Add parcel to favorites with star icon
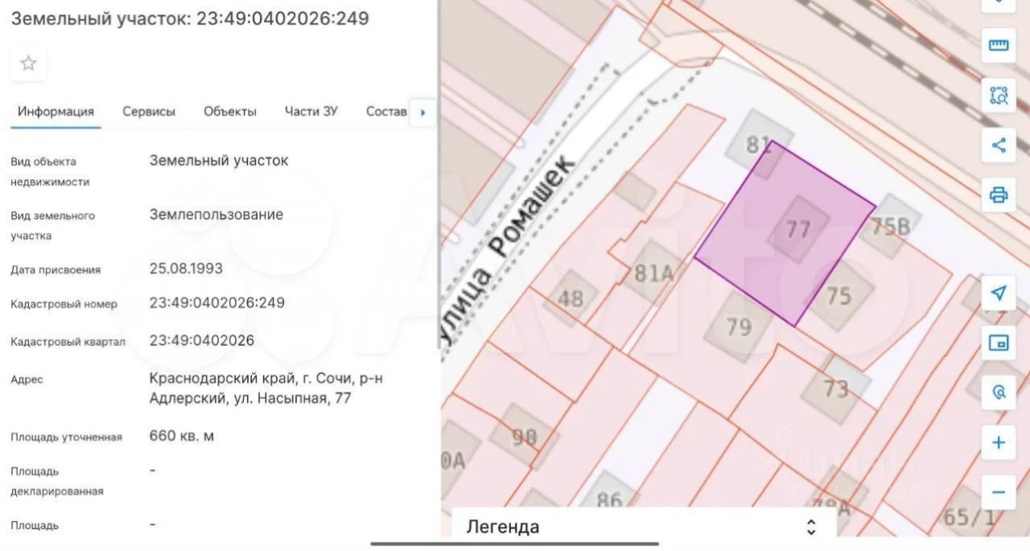This screenshot has width=1030, height=551. point(28,64)
